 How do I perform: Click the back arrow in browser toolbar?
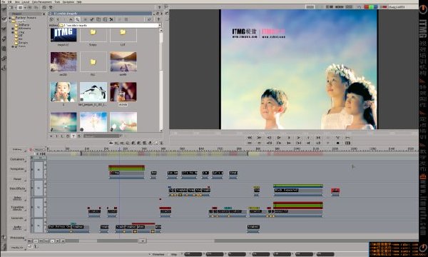58,19
